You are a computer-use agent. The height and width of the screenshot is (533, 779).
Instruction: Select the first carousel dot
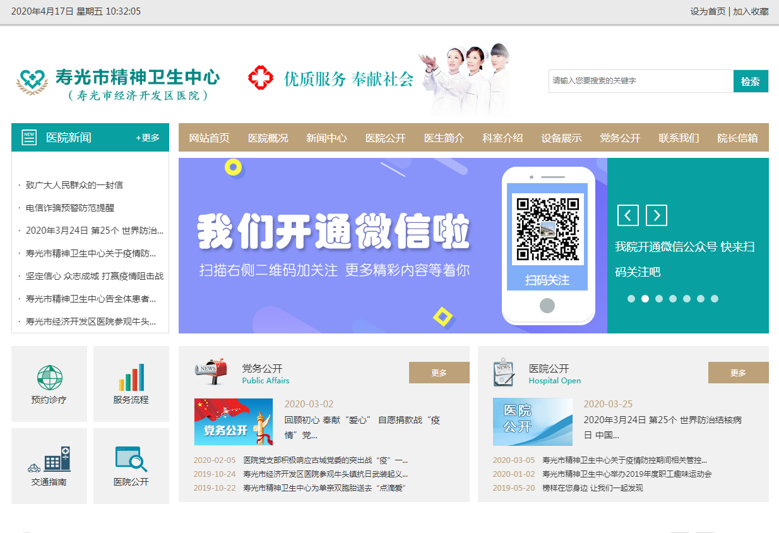click(x=631, y=299)
